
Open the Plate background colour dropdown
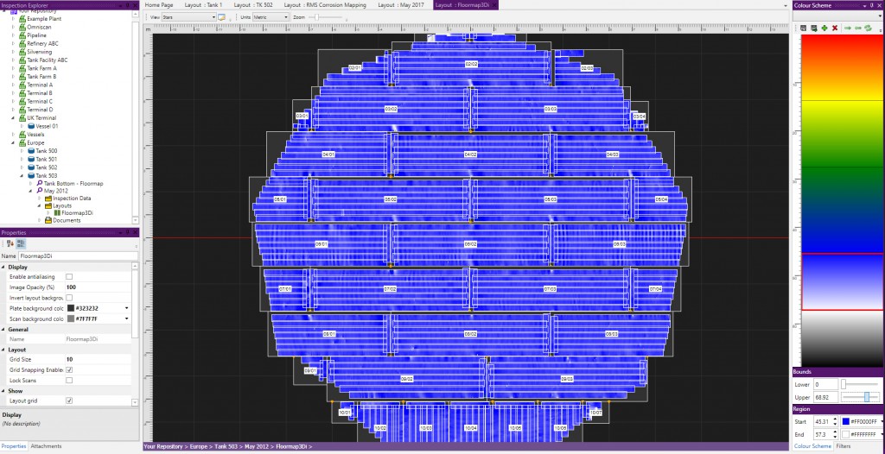pos(126,307)
